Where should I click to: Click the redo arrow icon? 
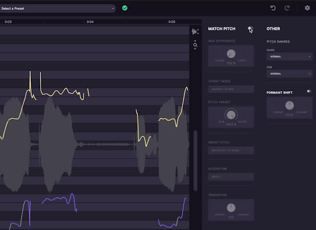(x=287, y=8)
